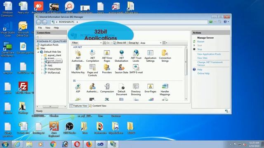Open ASP feature in IIS section
This screenshot has width=264, height=148.
point(78,88)
